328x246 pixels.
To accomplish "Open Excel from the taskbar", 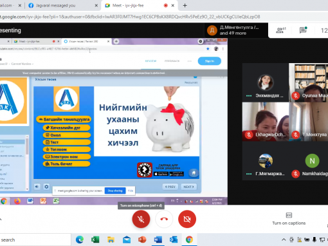I will click(x=95, y=240).
